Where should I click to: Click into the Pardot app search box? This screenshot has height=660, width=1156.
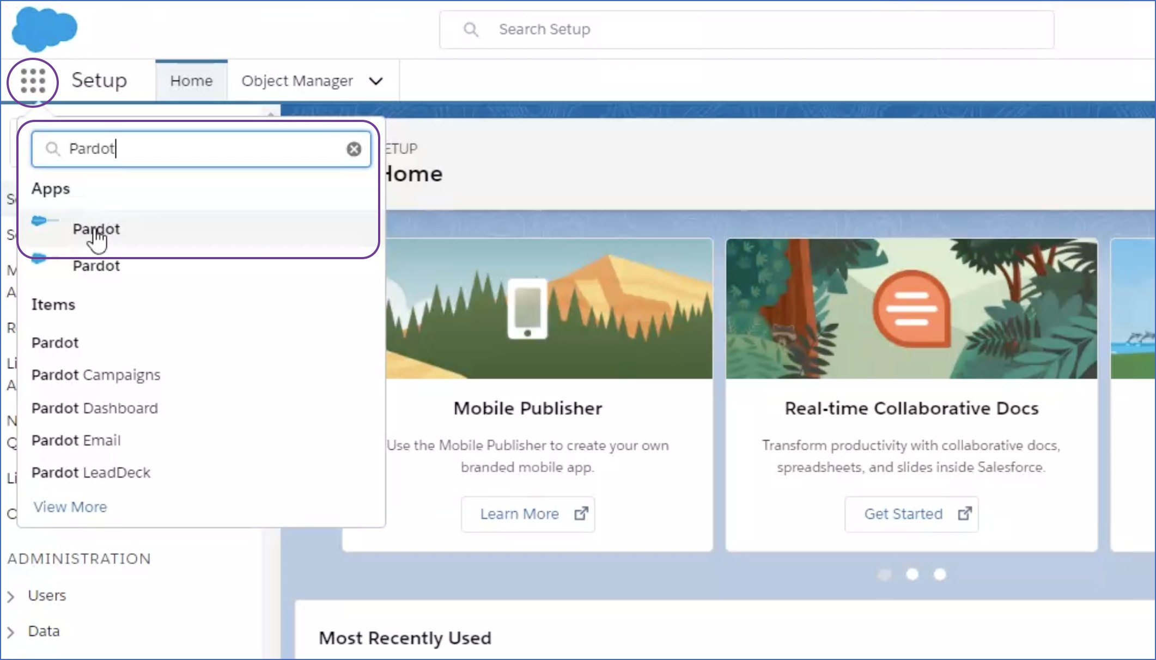201,149
